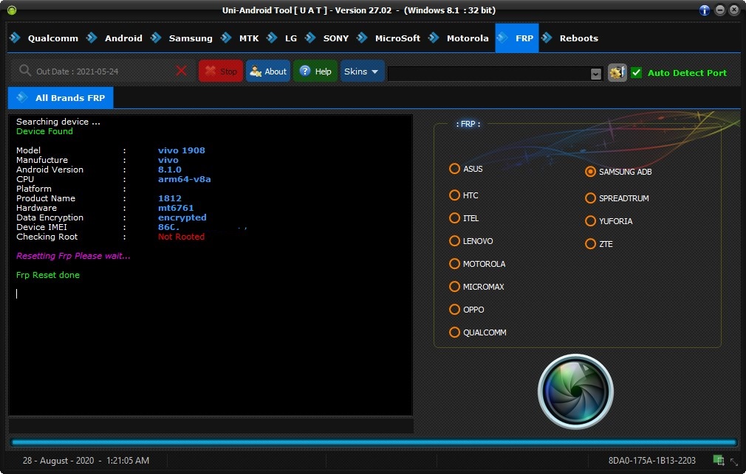Screen dimensions: 746x474
Task: Click the Android version value '8.1.0'
Action: tap(169, 170)
